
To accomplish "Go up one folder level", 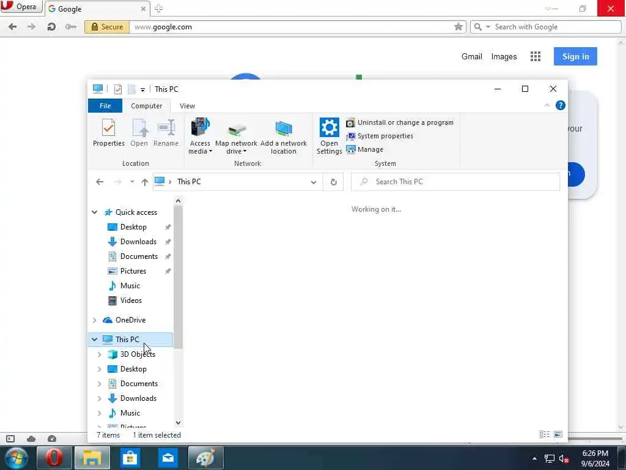I will coord(144,182).
